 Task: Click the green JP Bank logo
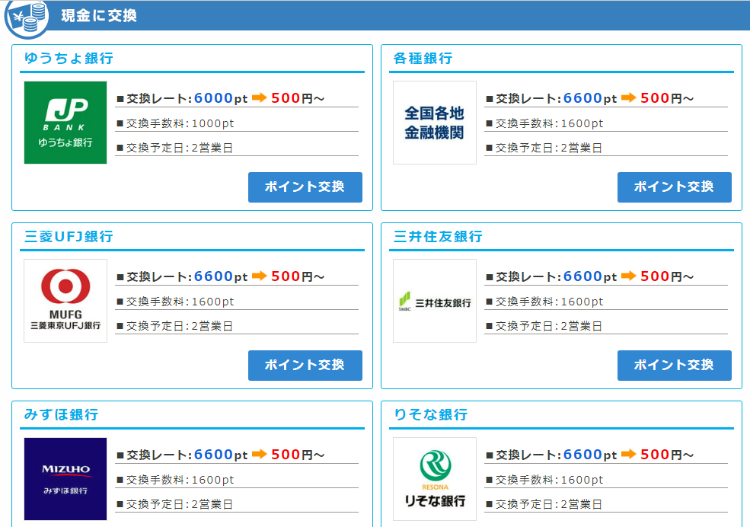tap(65, 123)
